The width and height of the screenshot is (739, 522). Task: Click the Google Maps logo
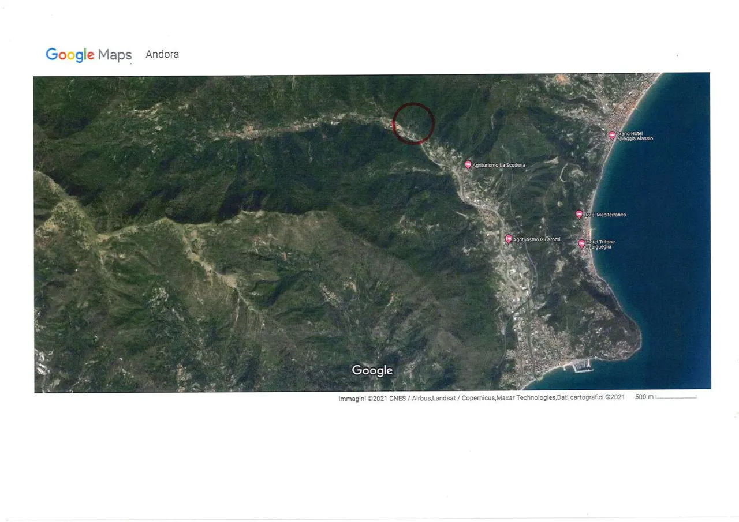pyautogui.click(x=89, y=55)
